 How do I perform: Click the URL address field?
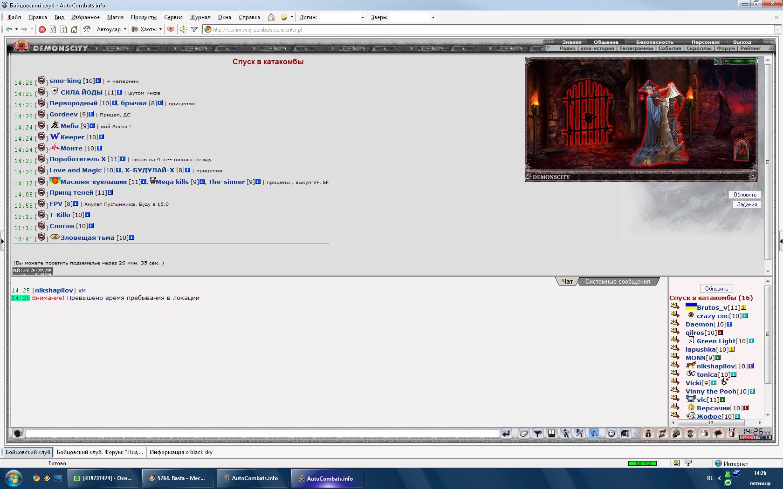492,29
